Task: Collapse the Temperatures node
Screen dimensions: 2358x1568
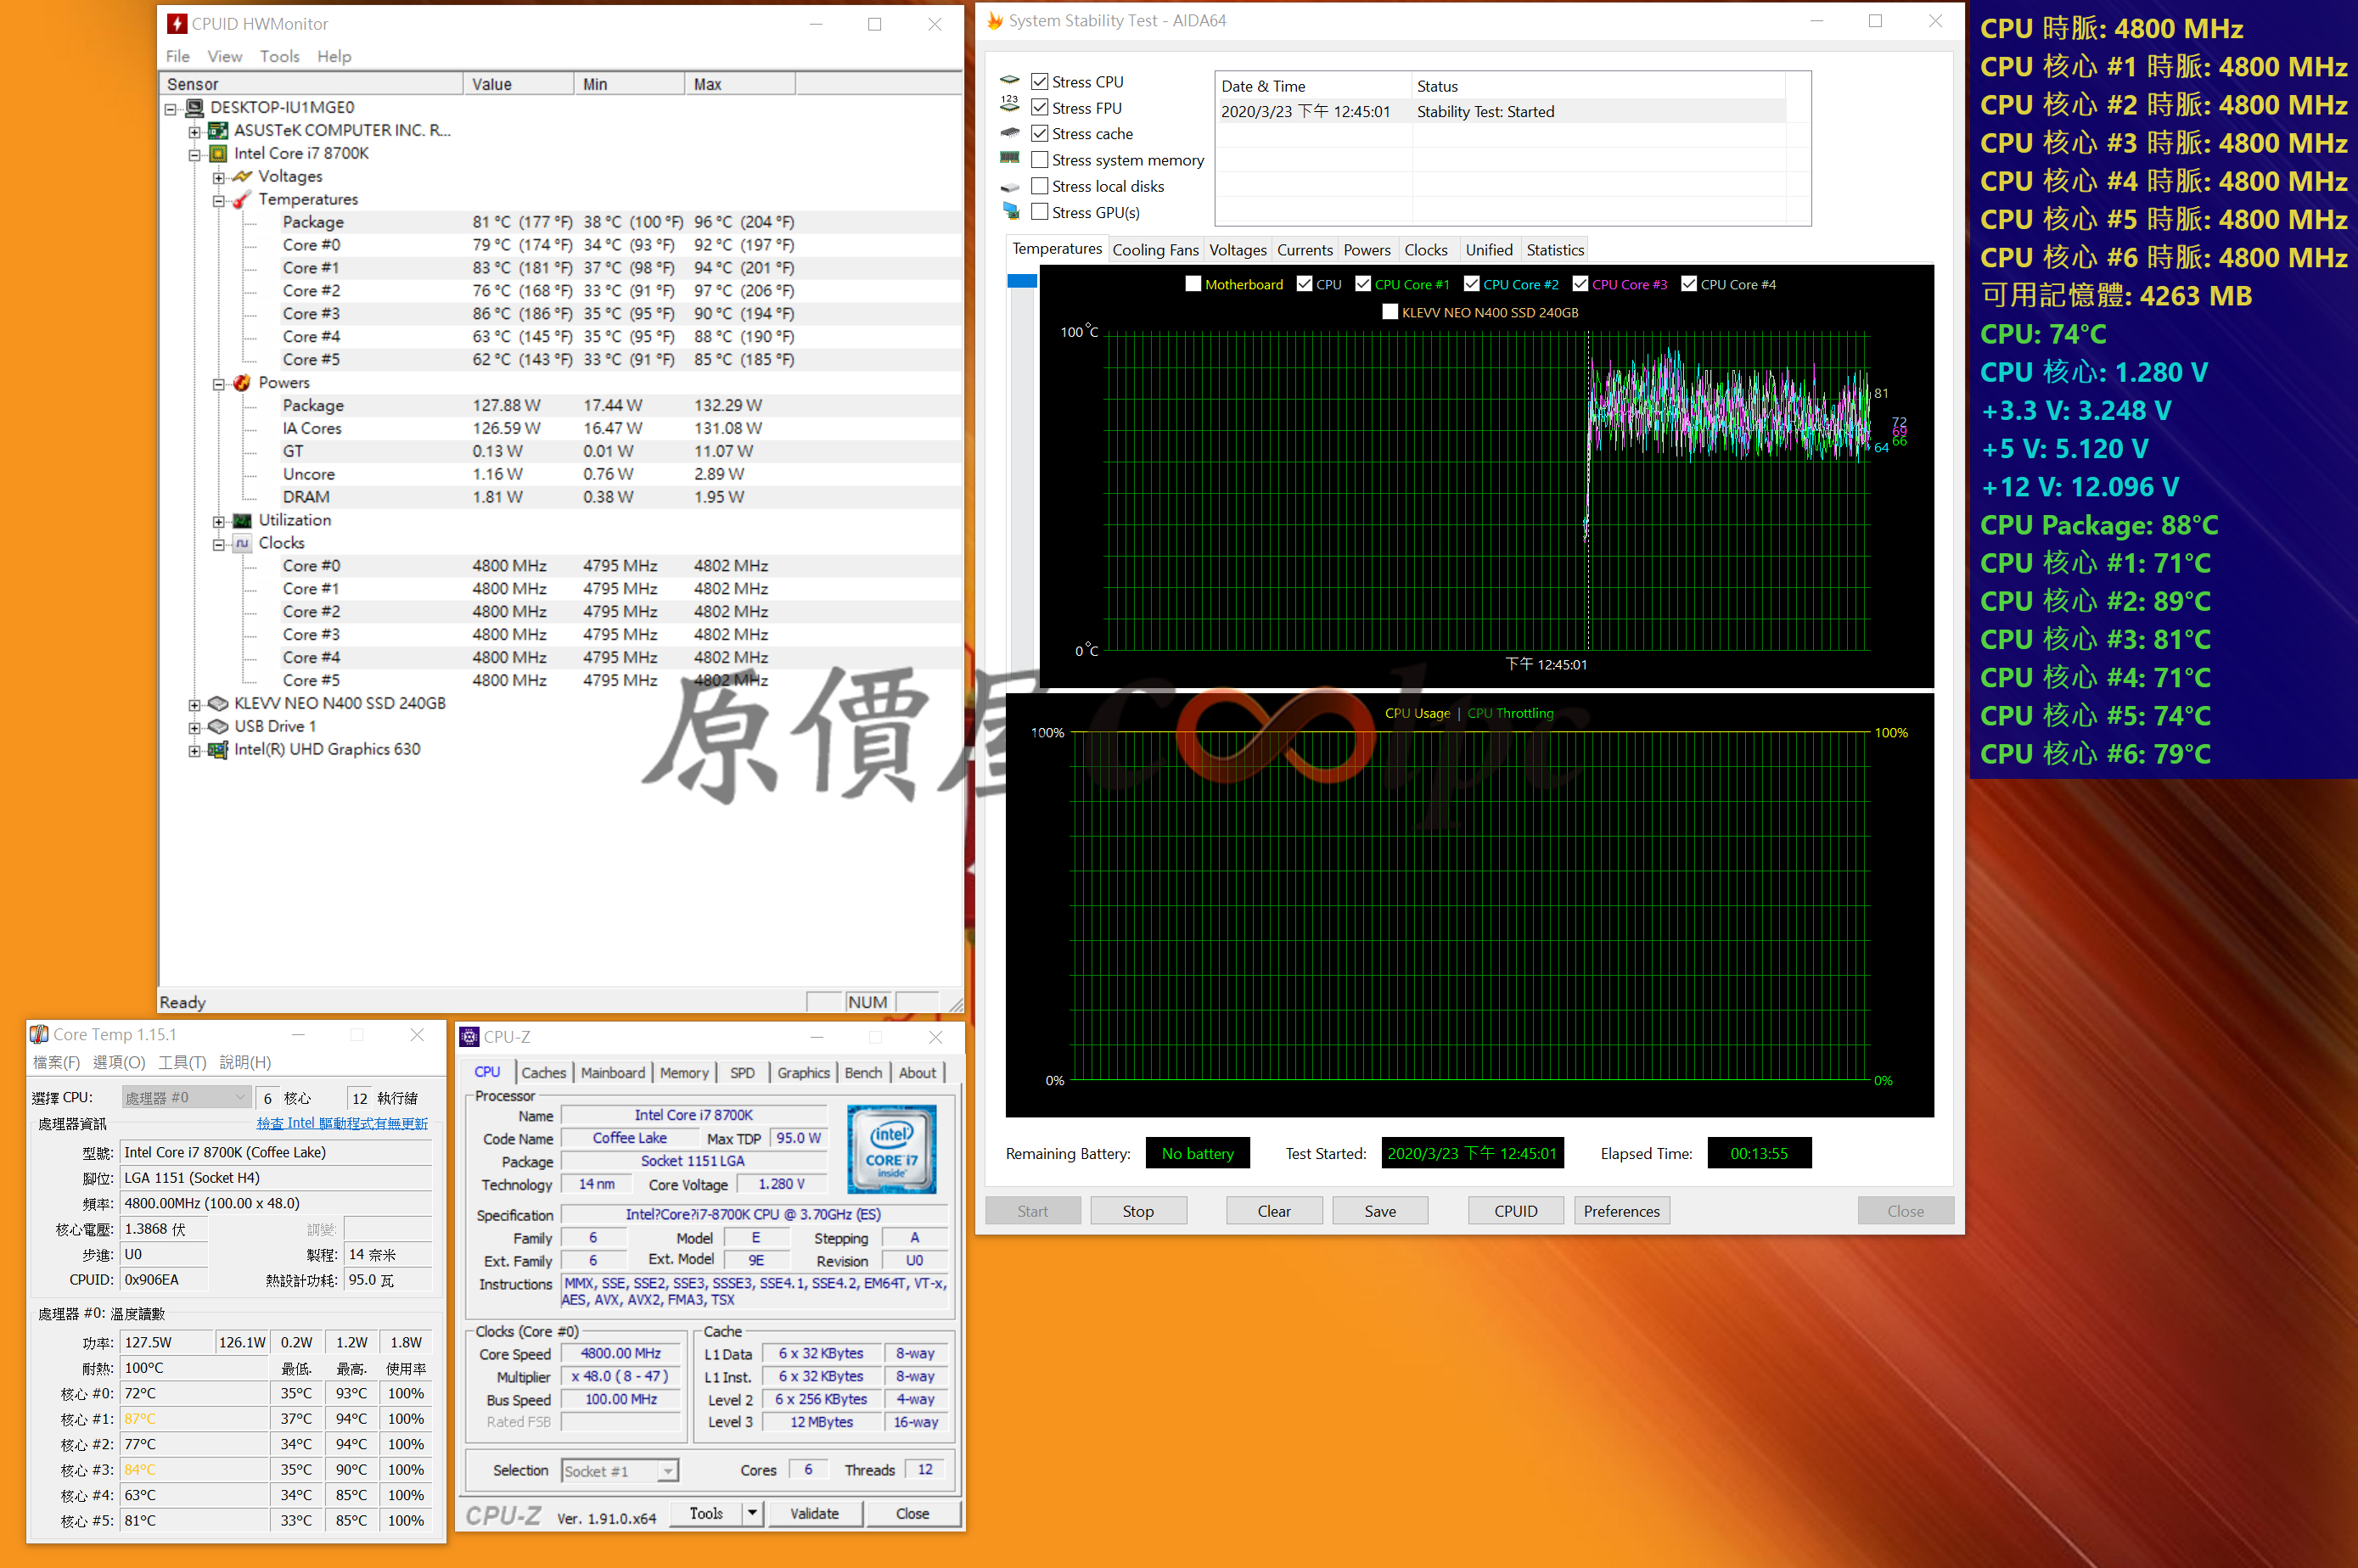Action: coord(218,200)
